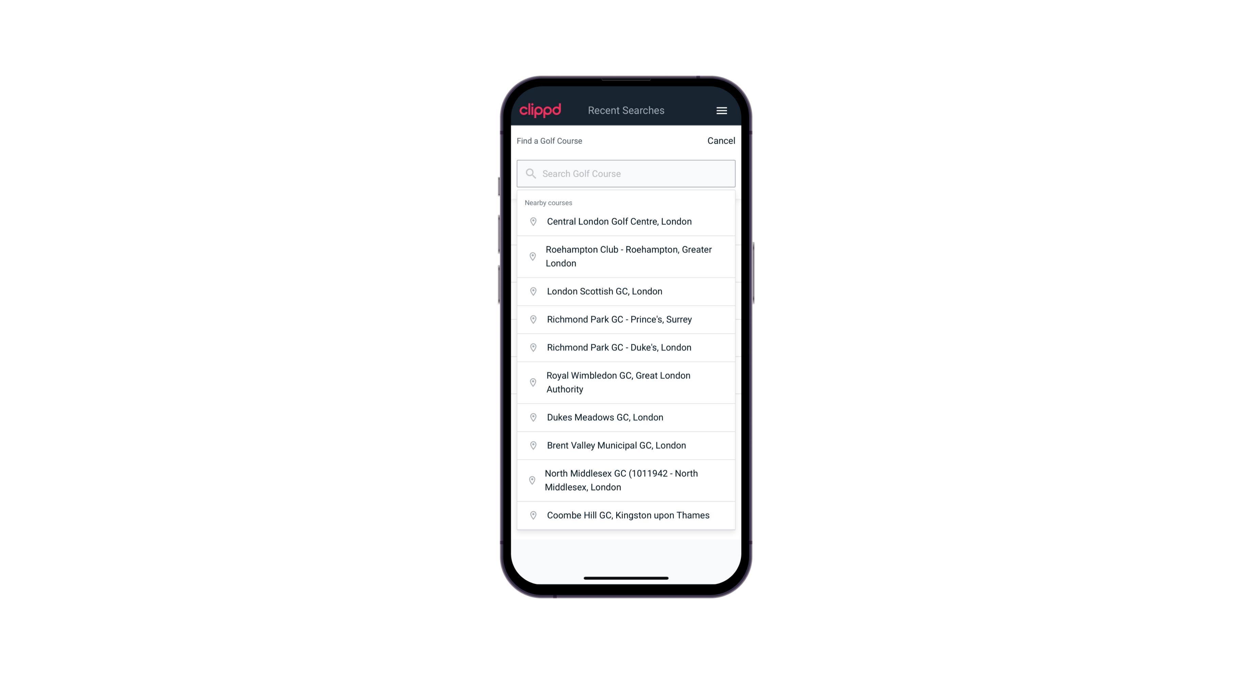Tap the Search Golf Course input field
The image size is (1253, 674).
(x=626, y=173)
